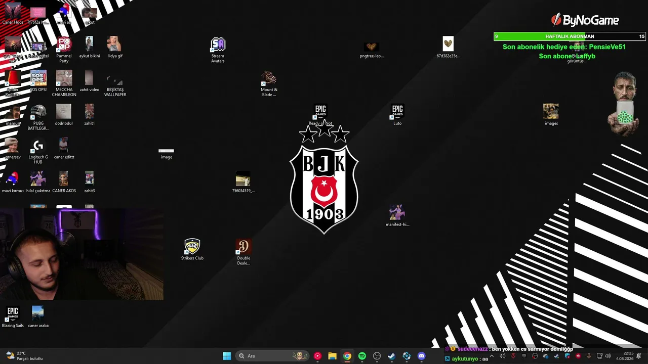
Task: Click the Ara taskbar search box
Action: coord(272,356)
